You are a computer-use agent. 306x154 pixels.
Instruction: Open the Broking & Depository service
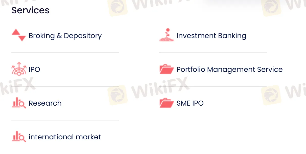coord(65,36)
